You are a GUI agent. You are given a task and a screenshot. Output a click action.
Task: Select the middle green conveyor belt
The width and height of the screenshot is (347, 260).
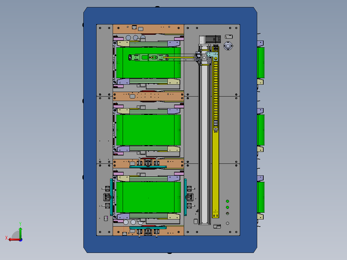click(x=148, y=130)
